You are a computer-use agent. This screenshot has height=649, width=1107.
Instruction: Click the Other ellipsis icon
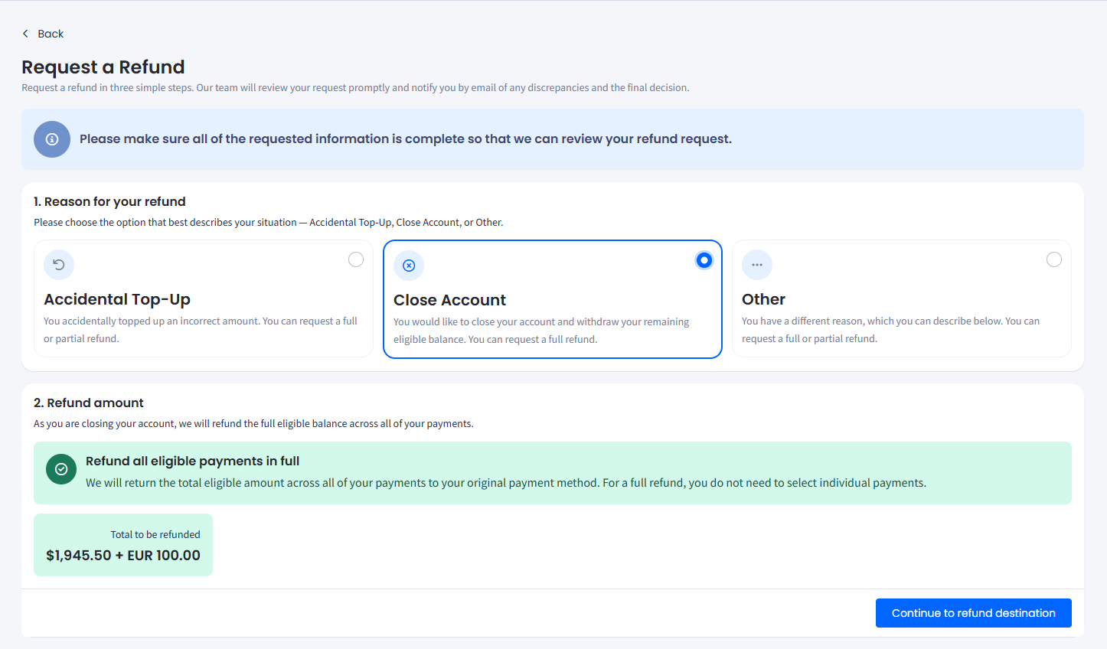(757, 265)
